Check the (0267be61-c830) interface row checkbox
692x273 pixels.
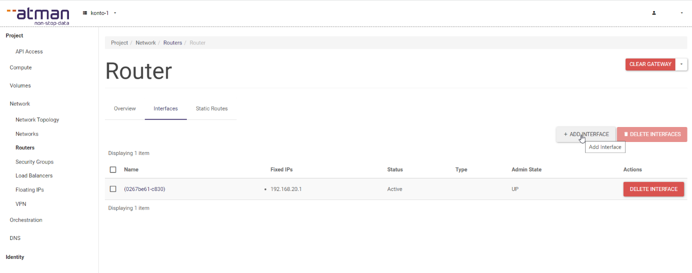coord(113,189)
